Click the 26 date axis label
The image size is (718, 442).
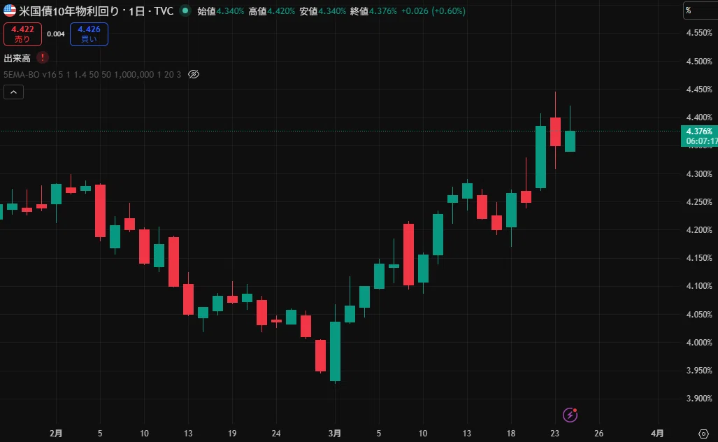(599, 434)
